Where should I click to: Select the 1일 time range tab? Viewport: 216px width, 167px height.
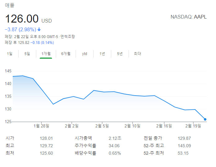click(10, 54)
